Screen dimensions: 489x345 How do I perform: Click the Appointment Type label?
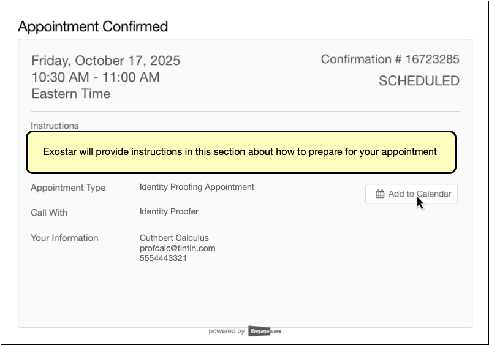68,188
